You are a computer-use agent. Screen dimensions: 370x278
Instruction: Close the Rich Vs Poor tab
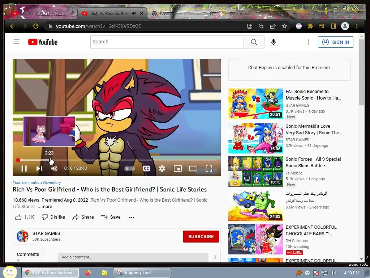pos(142,13)
